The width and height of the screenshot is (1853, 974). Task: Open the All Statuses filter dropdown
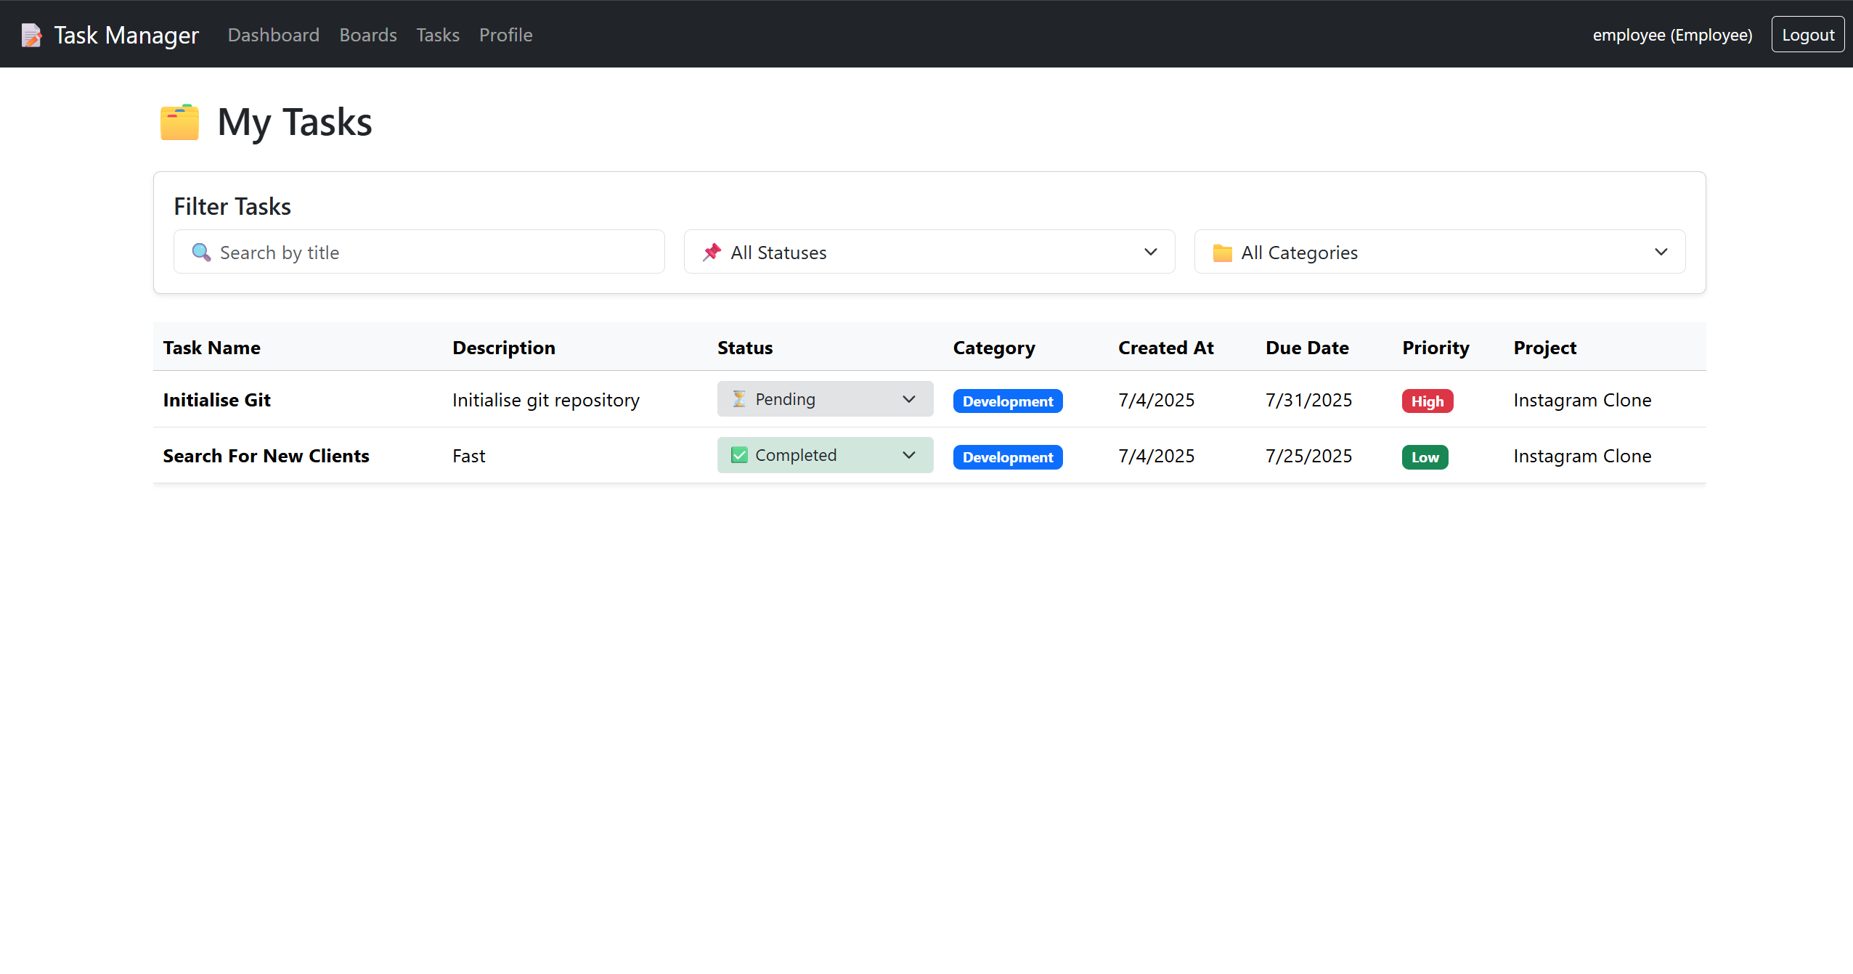pos(929,252)
